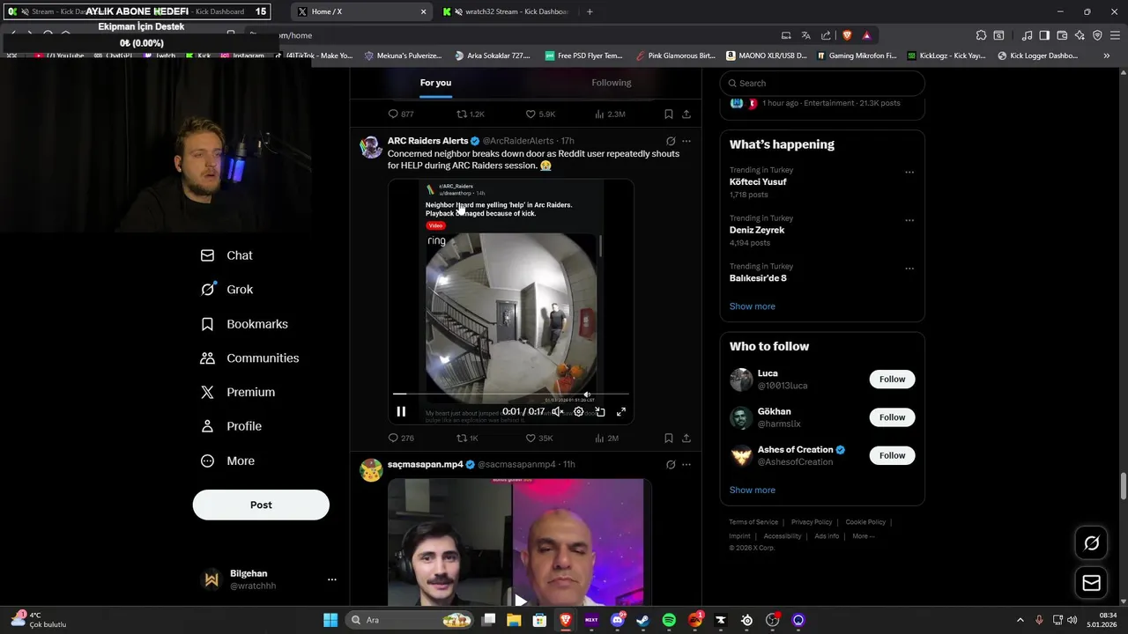This screenshot has width=1128, height=634.
Task: Open Premium in the X sidebar
Action: [237, 392]
